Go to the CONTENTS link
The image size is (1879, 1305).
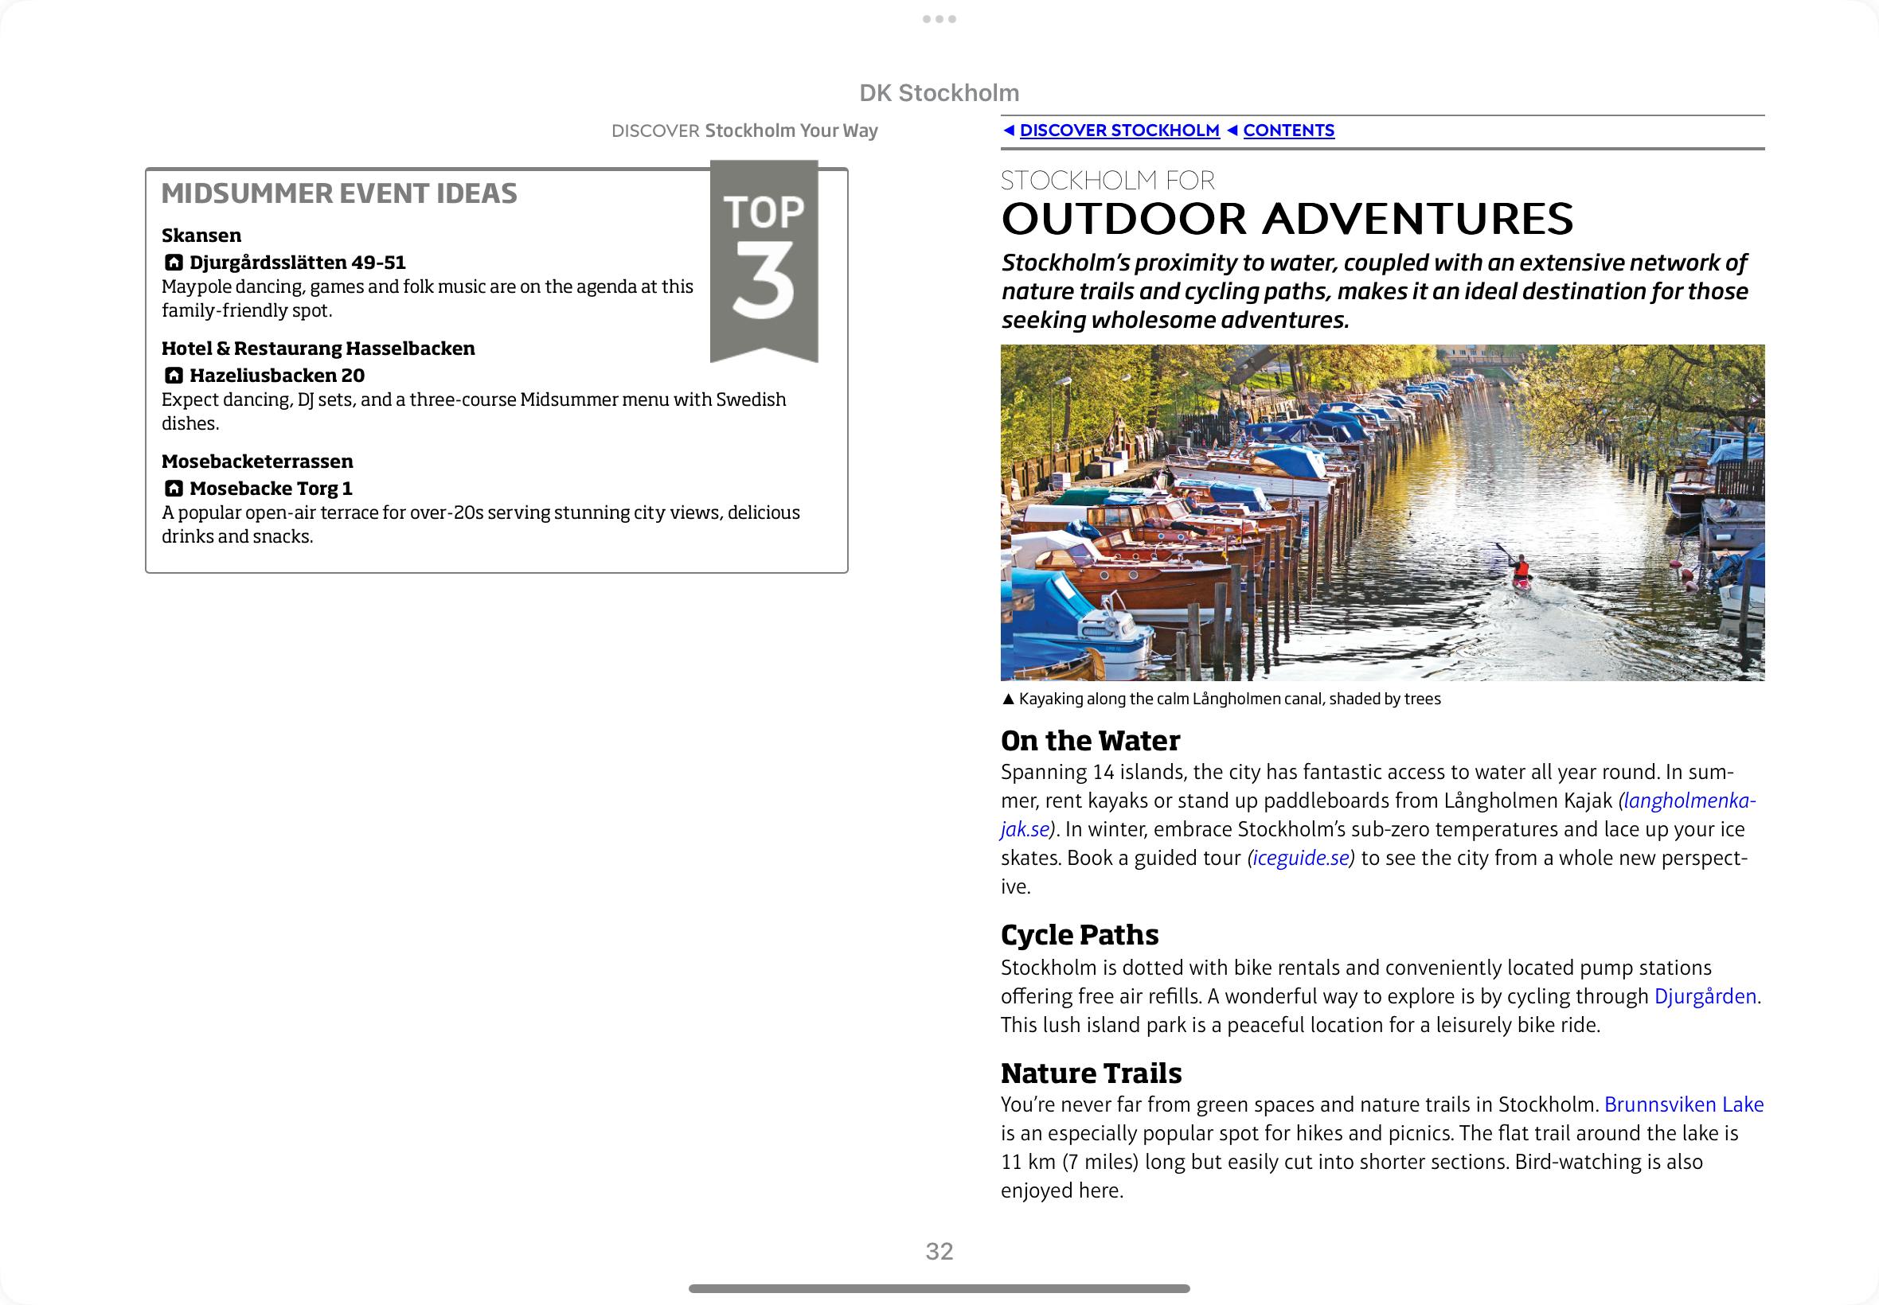[1288, 130]
